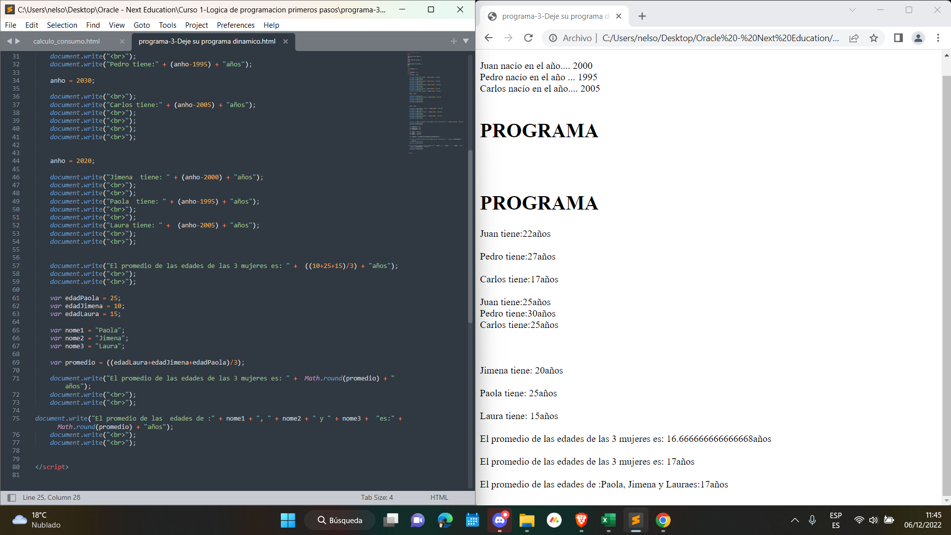
Task: Open the Tools menu
Action: 167,25
